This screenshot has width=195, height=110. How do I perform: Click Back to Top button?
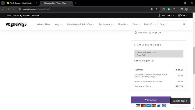(x=180, y=101)
